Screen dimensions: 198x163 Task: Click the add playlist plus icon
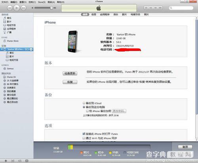click(6, 161)
